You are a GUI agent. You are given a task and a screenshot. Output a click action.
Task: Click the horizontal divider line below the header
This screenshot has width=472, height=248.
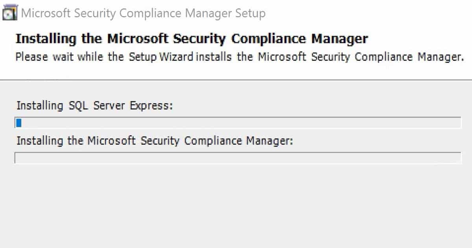coord(236,80)
